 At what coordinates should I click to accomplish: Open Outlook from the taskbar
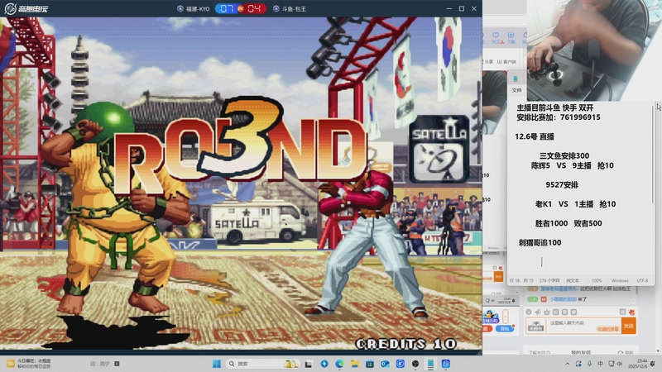coord(385,364)
